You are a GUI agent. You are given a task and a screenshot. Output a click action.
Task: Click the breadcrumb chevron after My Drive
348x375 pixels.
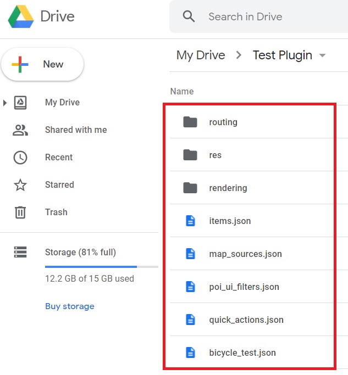coord(239,55)
